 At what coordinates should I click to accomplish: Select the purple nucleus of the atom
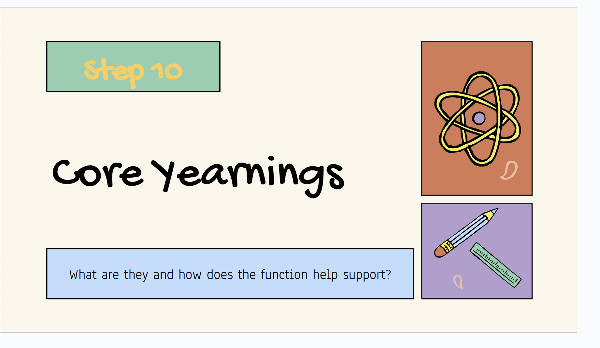479,118
